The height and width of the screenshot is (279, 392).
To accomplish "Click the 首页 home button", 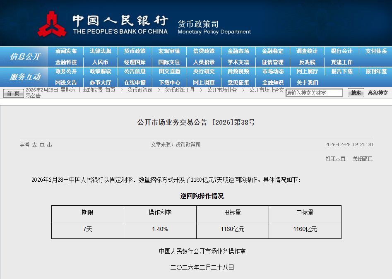I will [14, 93].
